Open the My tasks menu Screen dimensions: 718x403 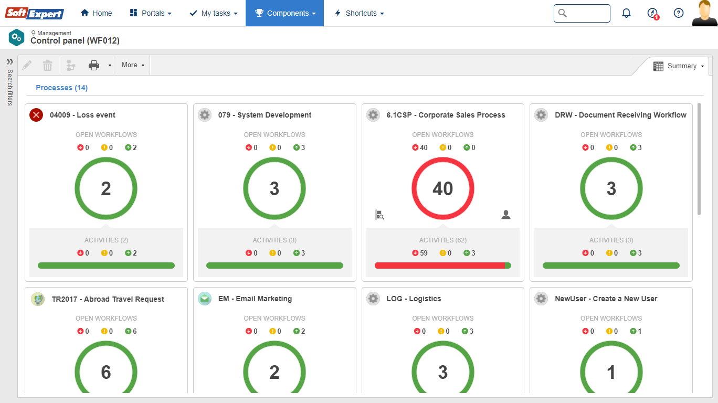[x=213, y=13]
